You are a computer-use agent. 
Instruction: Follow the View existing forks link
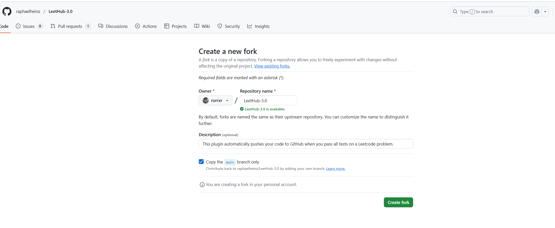[272, 66]
